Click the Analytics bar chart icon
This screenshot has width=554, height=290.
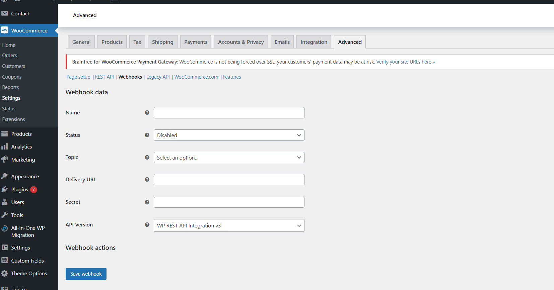pyautogui.click(x=5, y=147)
